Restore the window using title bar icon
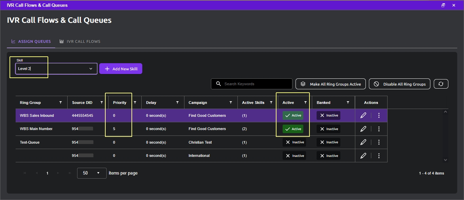Viewport: 464px width, 200px height. coord(443,5)
